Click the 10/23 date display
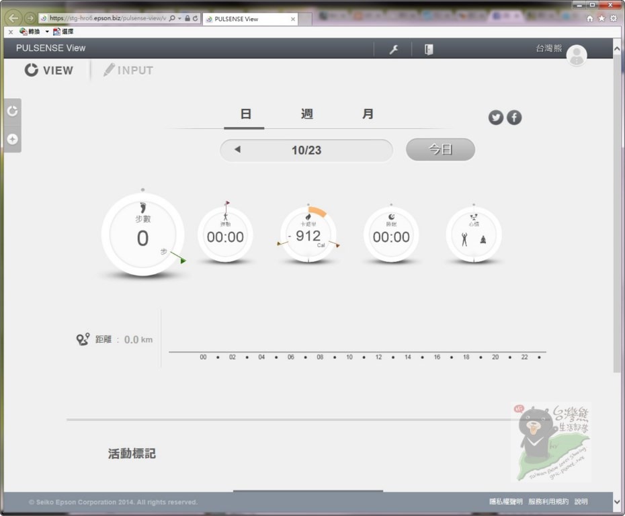This screenshot has width=625, height=516. click(306, 150)
